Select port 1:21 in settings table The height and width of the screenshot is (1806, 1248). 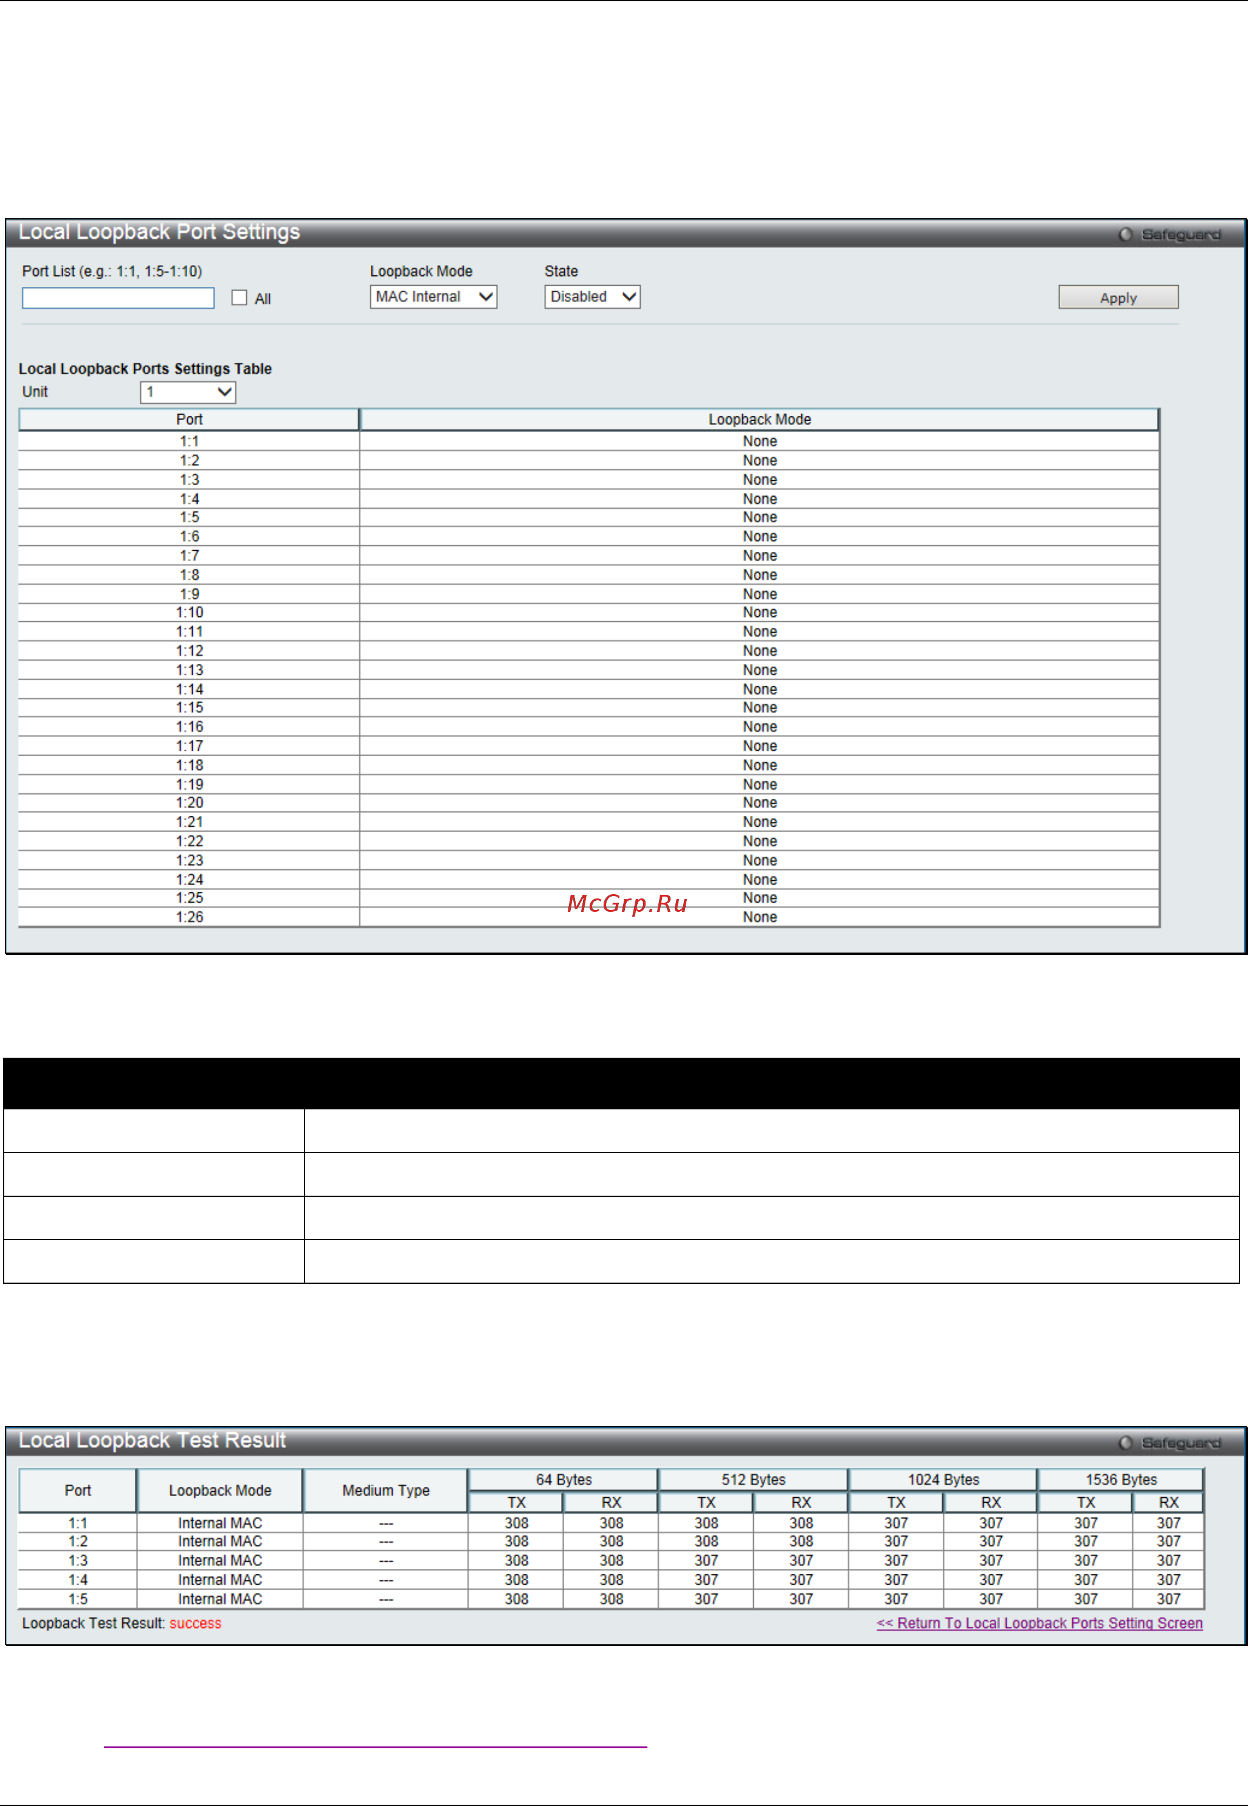(x=189, y=822)
